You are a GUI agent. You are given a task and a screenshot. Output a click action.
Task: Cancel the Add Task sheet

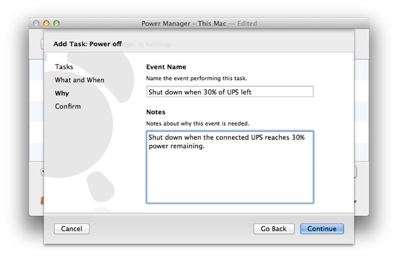(71, 228)
